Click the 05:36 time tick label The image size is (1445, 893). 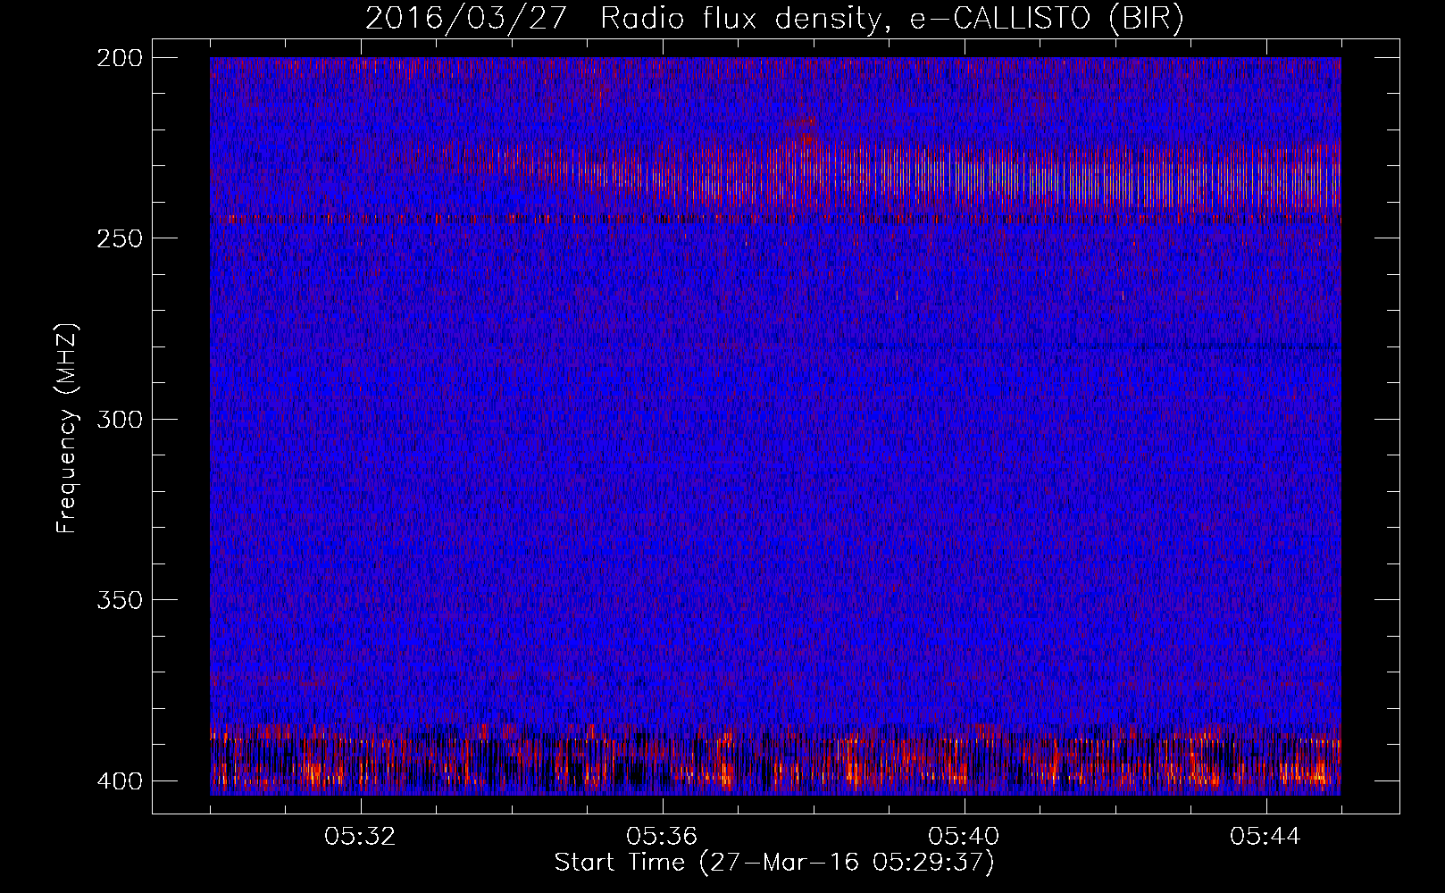tap(663, 837)
